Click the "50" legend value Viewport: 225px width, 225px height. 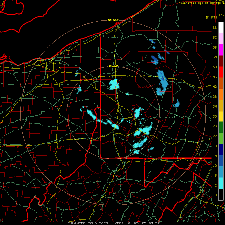[x=215, y=67]
